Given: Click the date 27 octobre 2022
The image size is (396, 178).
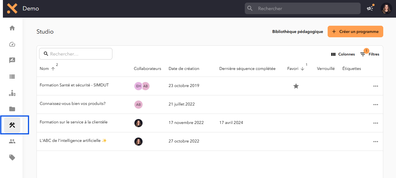Looking at the screenshot, I should pos(184,141).
